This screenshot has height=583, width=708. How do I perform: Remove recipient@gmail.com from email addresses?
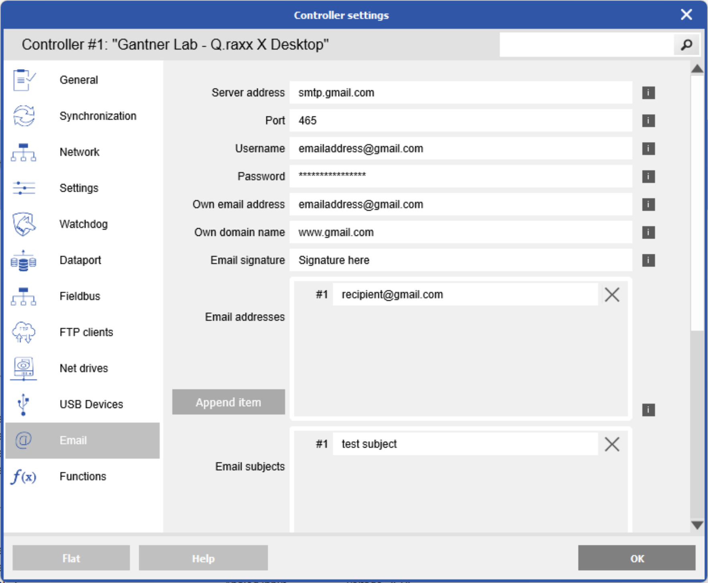click(612, 295)
